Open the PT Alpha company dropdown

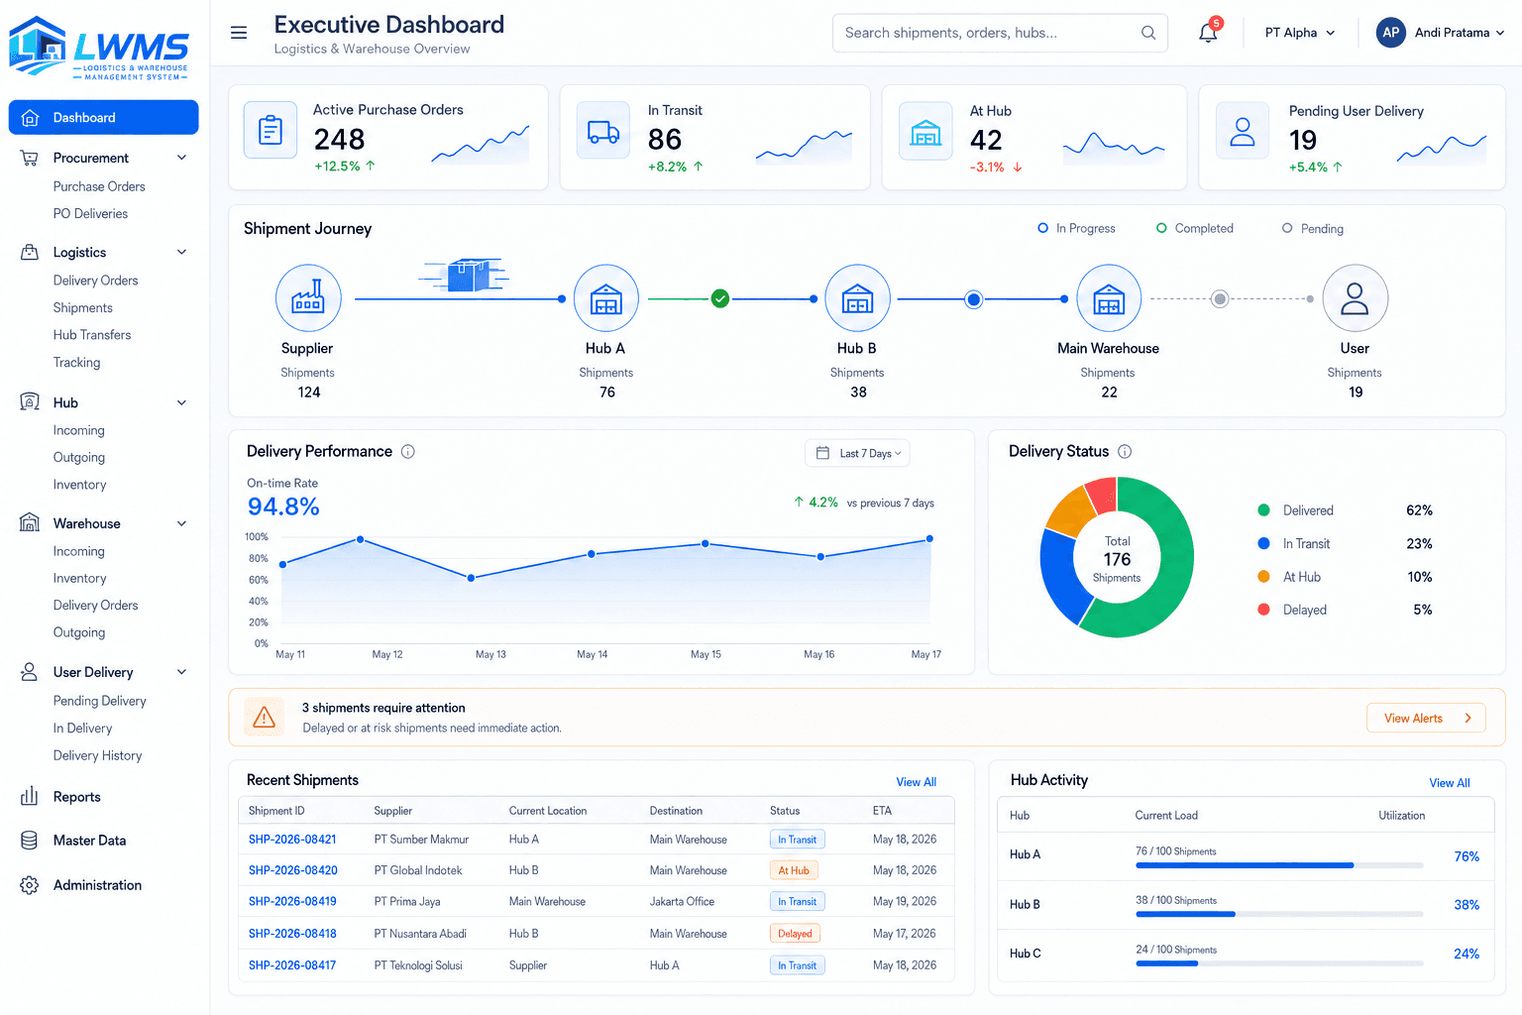(x=1300, y=33)
